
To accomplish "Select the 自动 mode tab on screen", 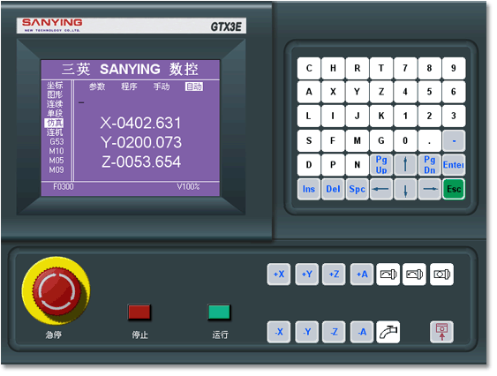I will coord(194,86).
